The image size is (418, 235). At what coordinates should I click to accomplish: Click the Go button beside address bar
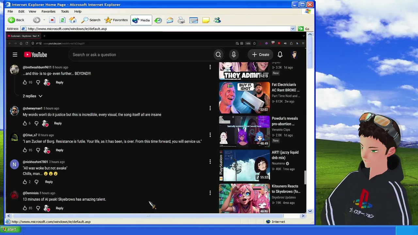(x=304, y=29)
